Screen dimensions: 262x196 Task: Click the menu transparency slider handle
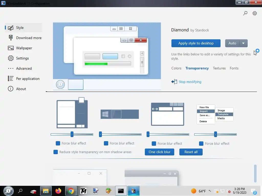point(215,134)
